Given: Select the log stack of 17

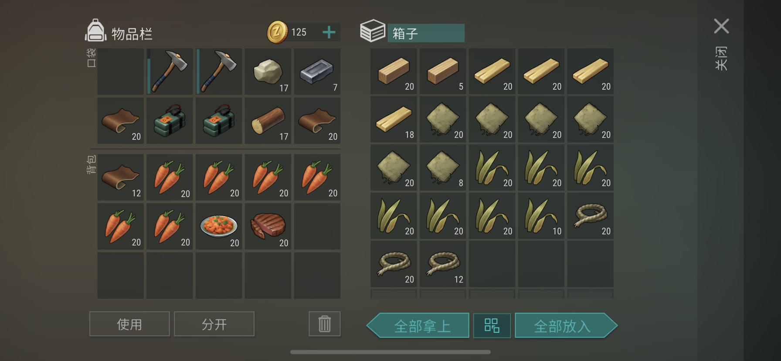Looking at the screenshot, I should [268, 121].
